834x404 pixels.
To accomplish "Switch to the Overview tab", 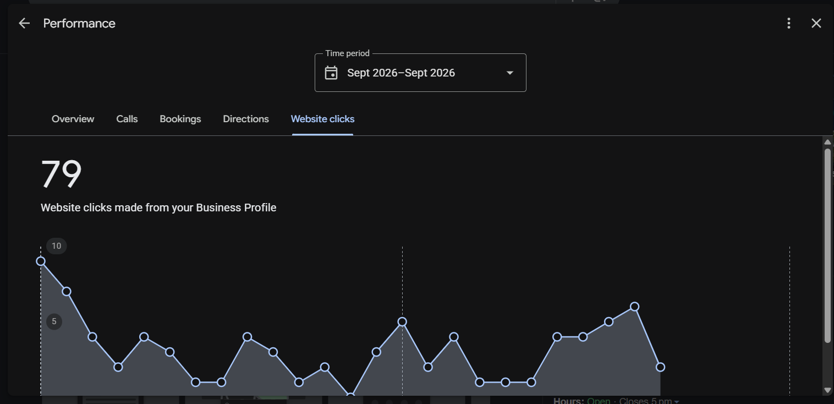I will [73, 119].
